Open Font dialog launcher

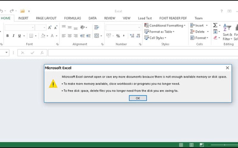(x=57, y=44)
